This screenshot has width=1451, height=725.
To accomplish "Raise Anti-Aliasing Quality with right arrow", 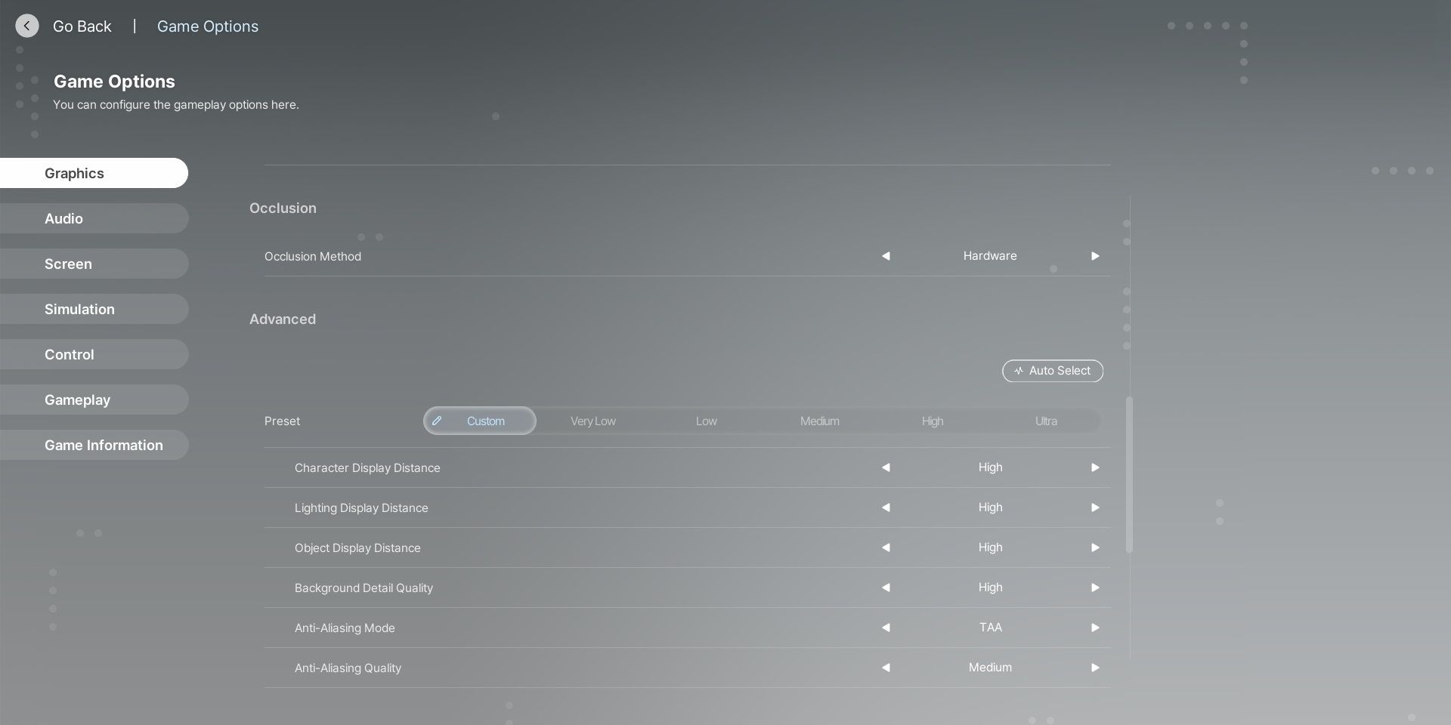I will point(1095,668).
